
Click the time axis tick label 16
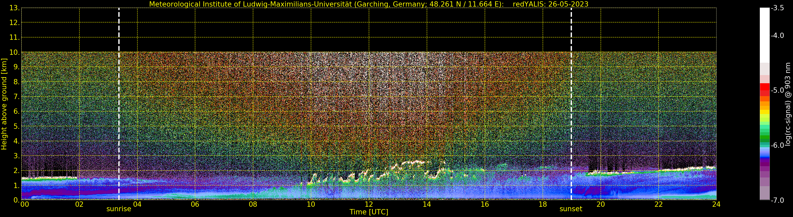485,204
